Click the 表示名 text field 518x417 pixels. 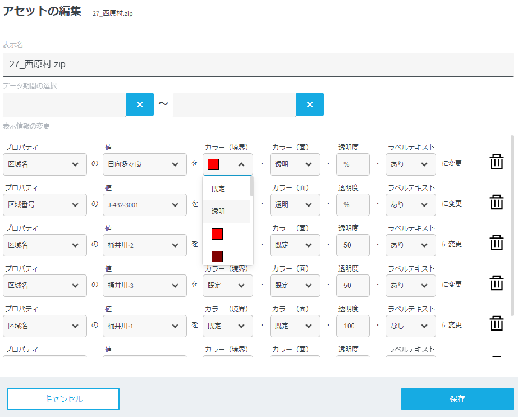click(x=258, y=65)
